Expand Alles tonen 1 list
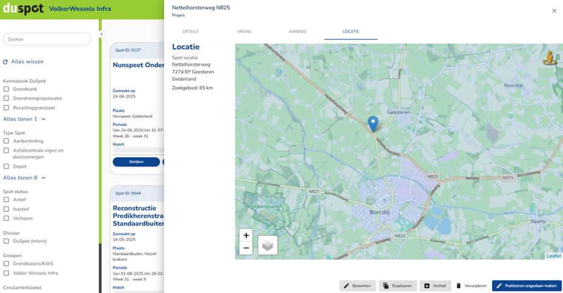This screenshot has width=563, height=293. point(24,119)
